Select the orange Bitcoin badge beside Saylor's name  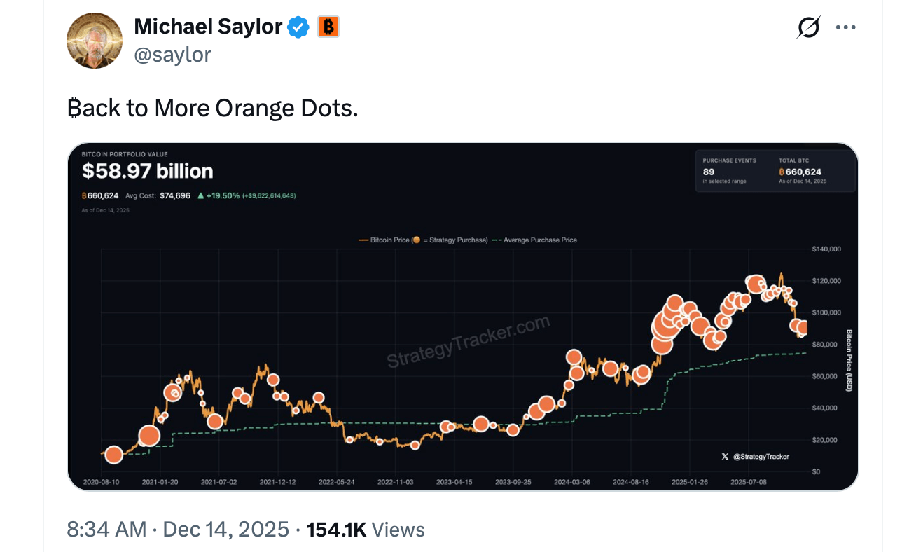point(327,27)
